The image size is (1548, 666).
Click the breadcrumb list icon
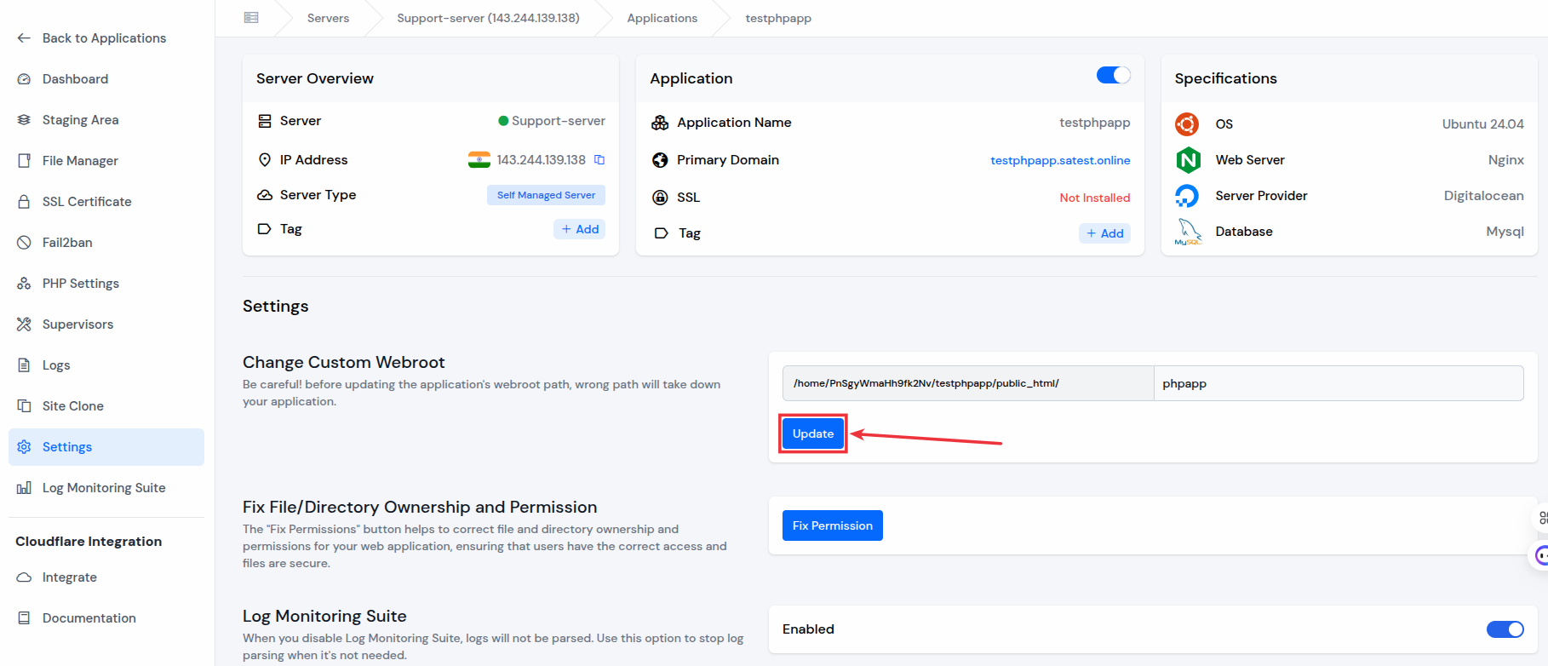point(251,18)
